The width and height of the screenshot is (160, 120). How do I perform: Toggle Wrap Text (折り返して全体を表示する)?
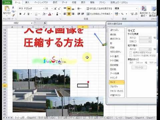[99, 9]
